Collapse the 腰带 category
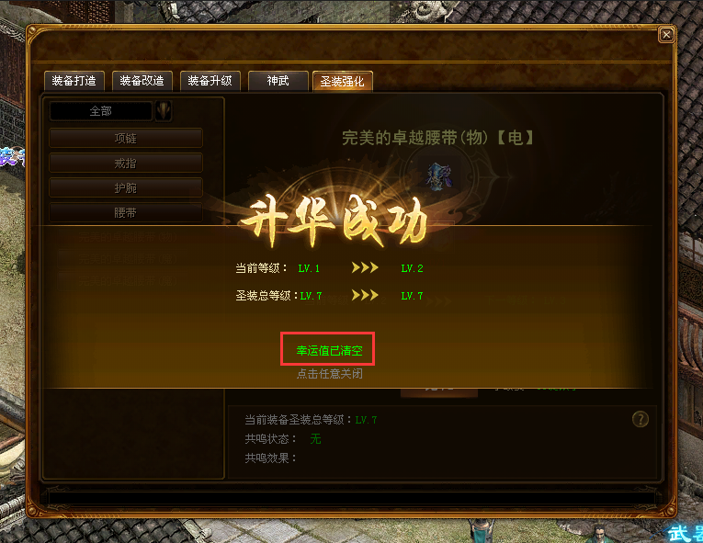Viewport: 703px width, 543px height. pos(126,212)
